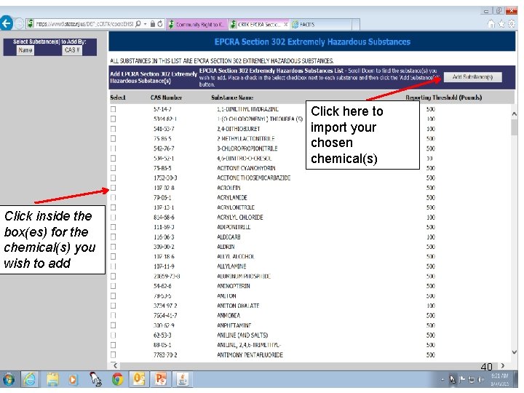Click CAS number 7664-41-7
Image resolution: width=524 pixels, height=393 pixels.
(165, 315)
